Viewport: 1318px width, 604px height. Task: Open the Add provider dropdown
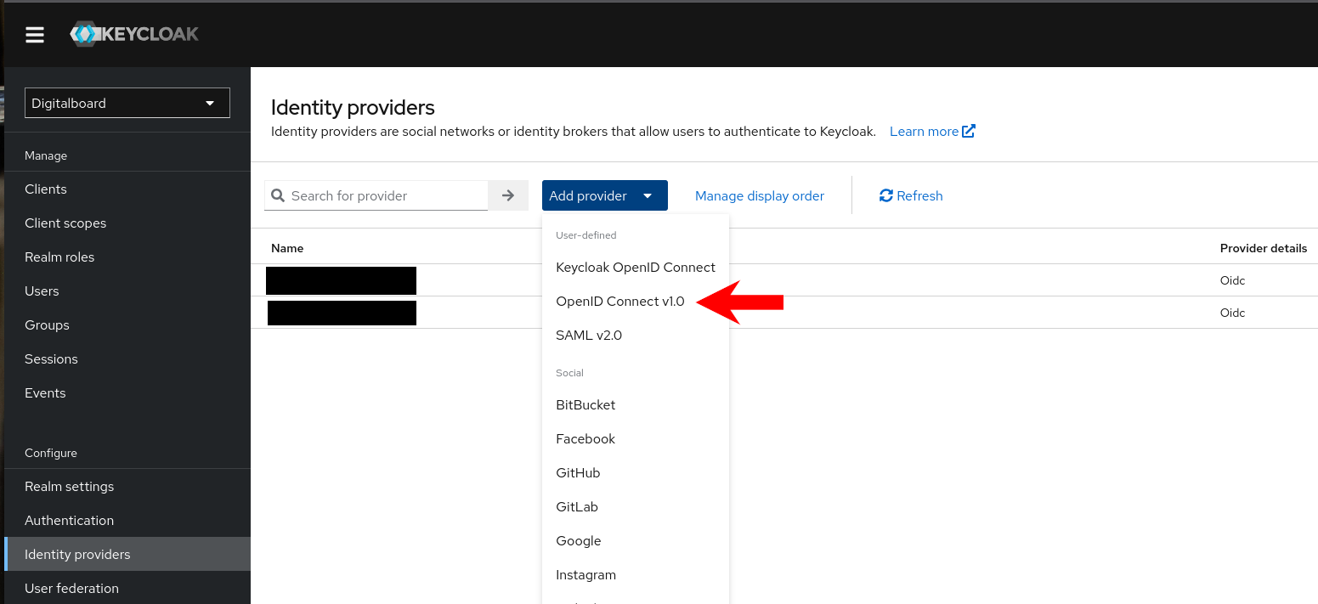[588, 195]
